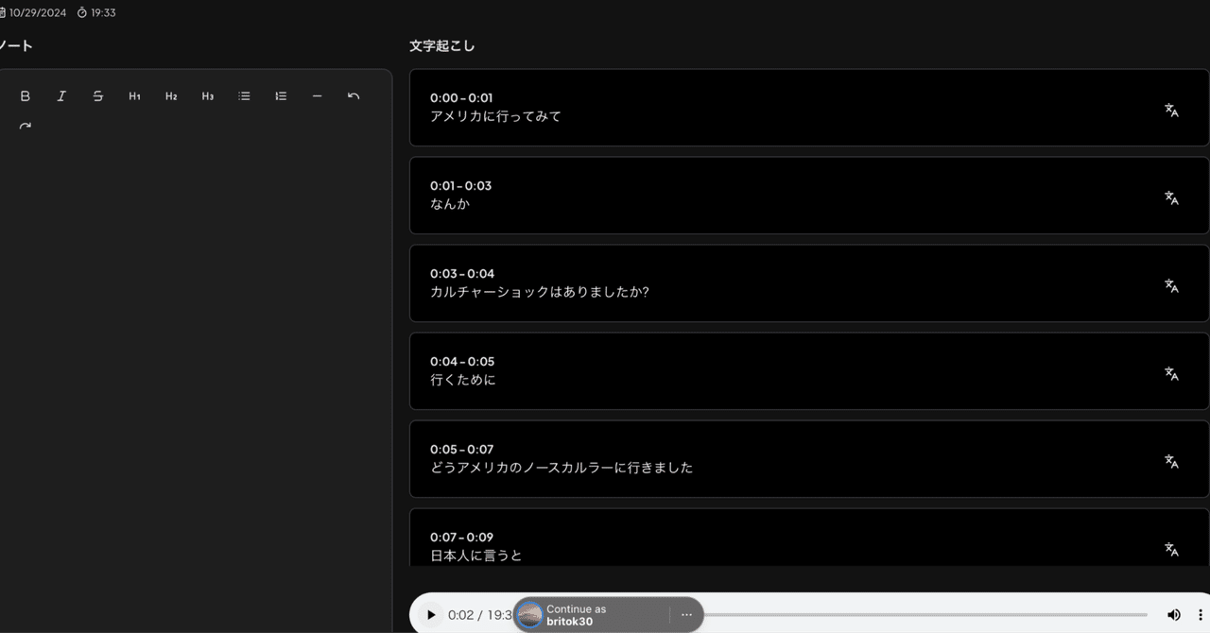Translate the segment カルチャーショックはありましたか?

1171,286
